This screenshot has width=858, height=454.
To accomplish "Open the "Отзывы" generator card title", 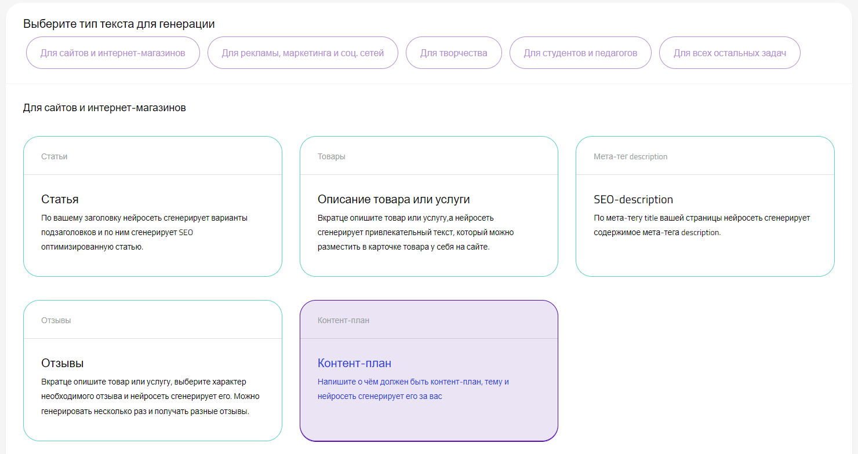I will pyautogui.click(x=63, y=363).
